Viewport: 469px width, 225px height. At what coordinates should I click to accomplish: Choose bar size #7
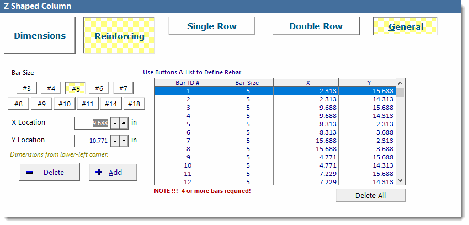[x=123, y=88]
